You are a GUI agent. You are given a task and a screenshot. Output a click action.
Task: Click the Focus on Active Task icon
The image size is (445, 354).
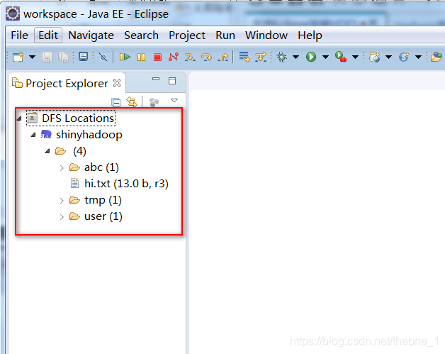click(x=154, y=102)
